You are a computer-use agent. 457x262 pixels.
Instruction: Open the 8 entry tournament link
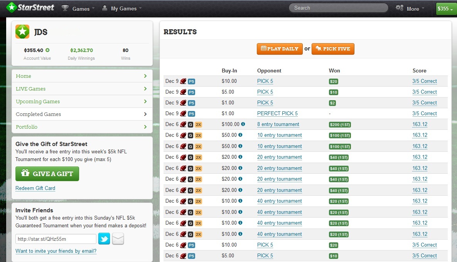278,124
